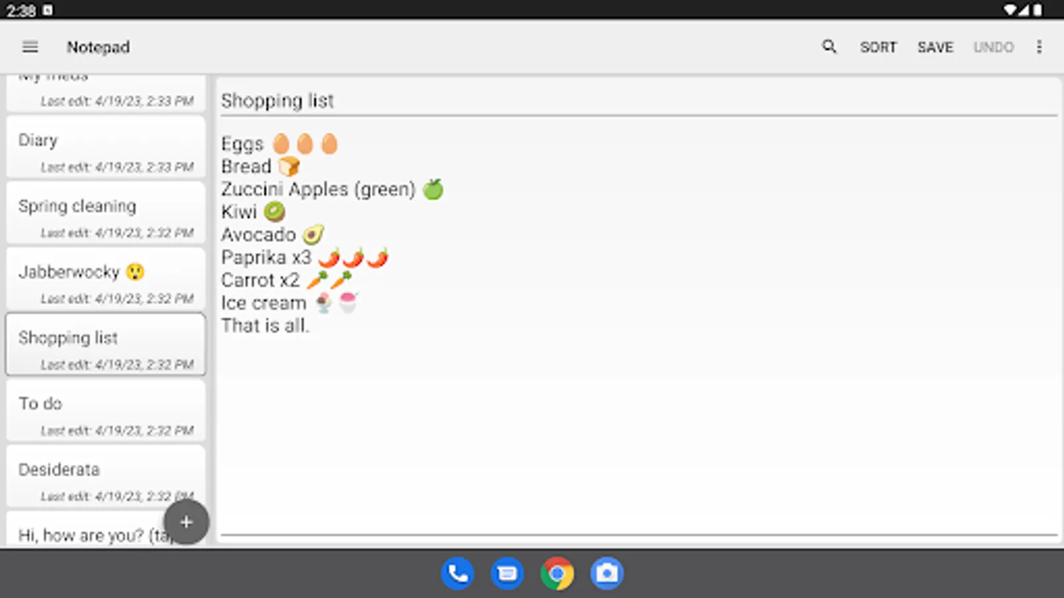Open the hamburger navigation menu
The height and width of the screenshot is (598, 1064).
coord(30,47)
